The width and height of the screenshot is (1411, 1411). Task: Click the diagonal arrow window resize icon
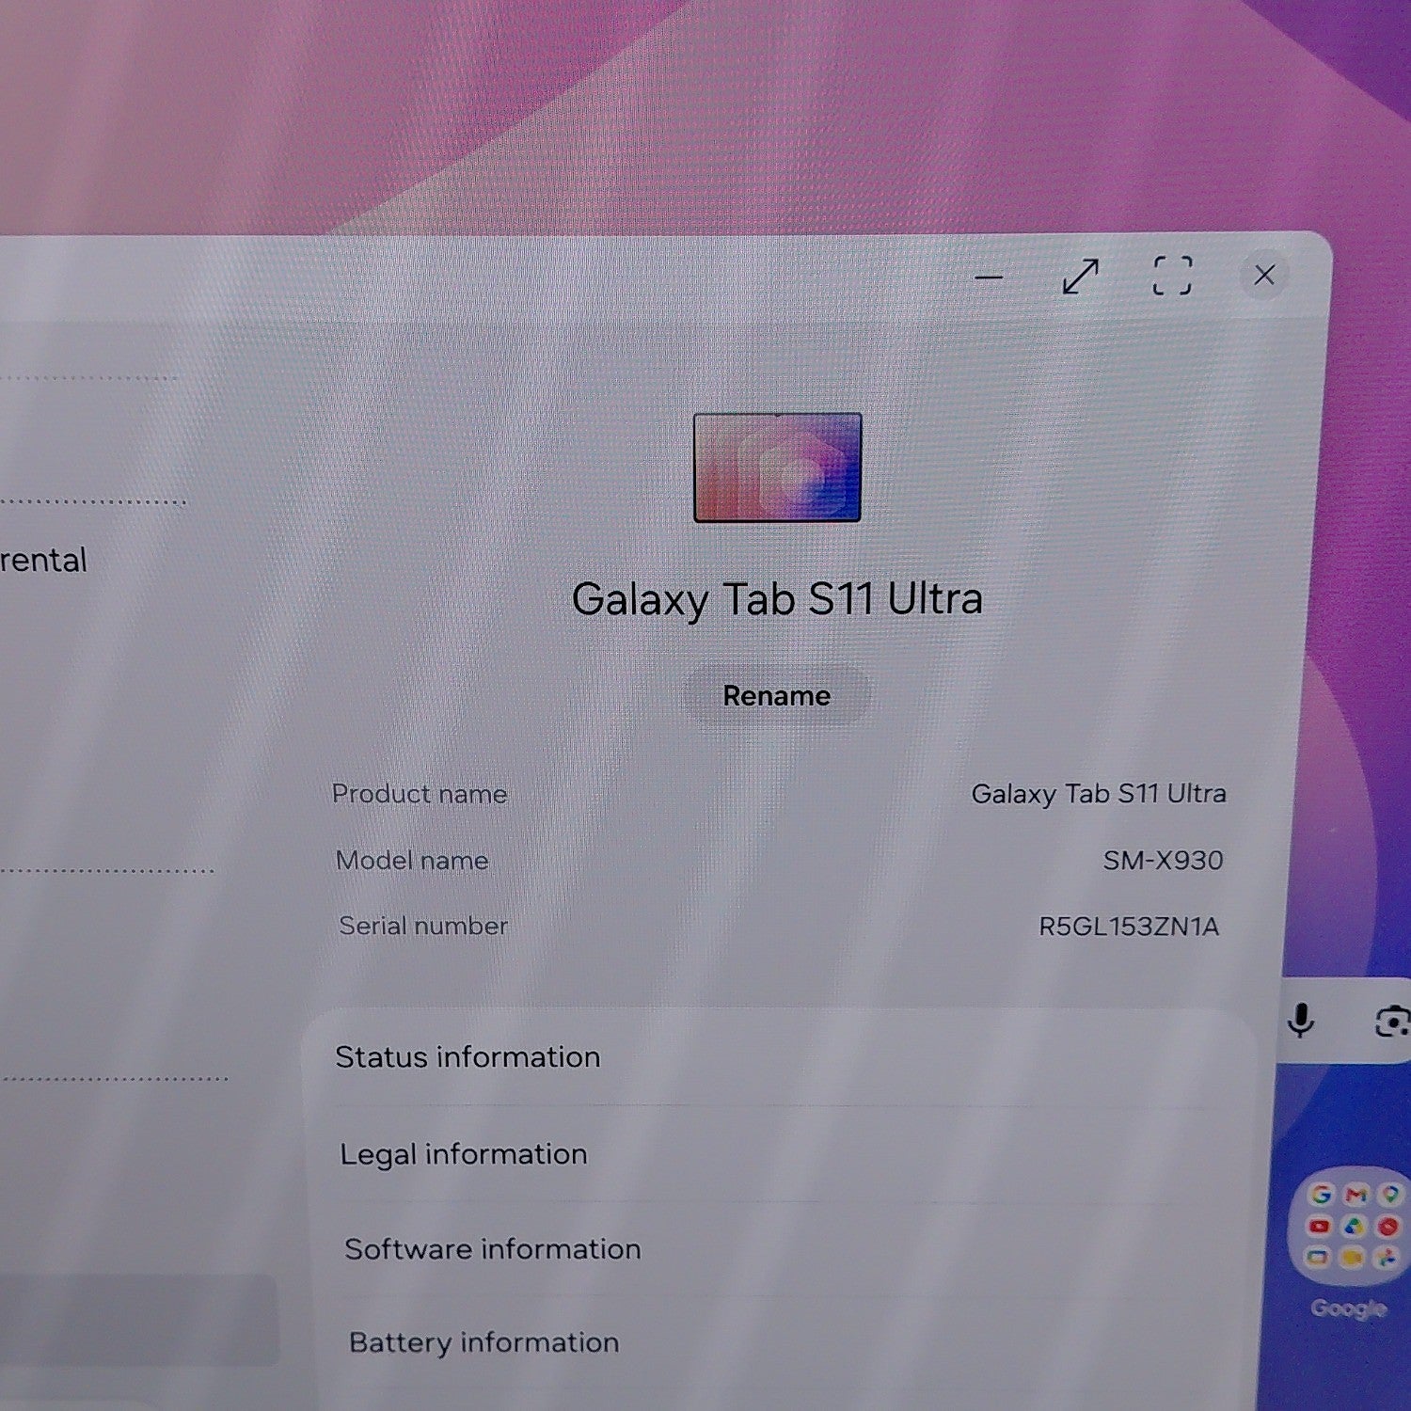[1080, 277]
